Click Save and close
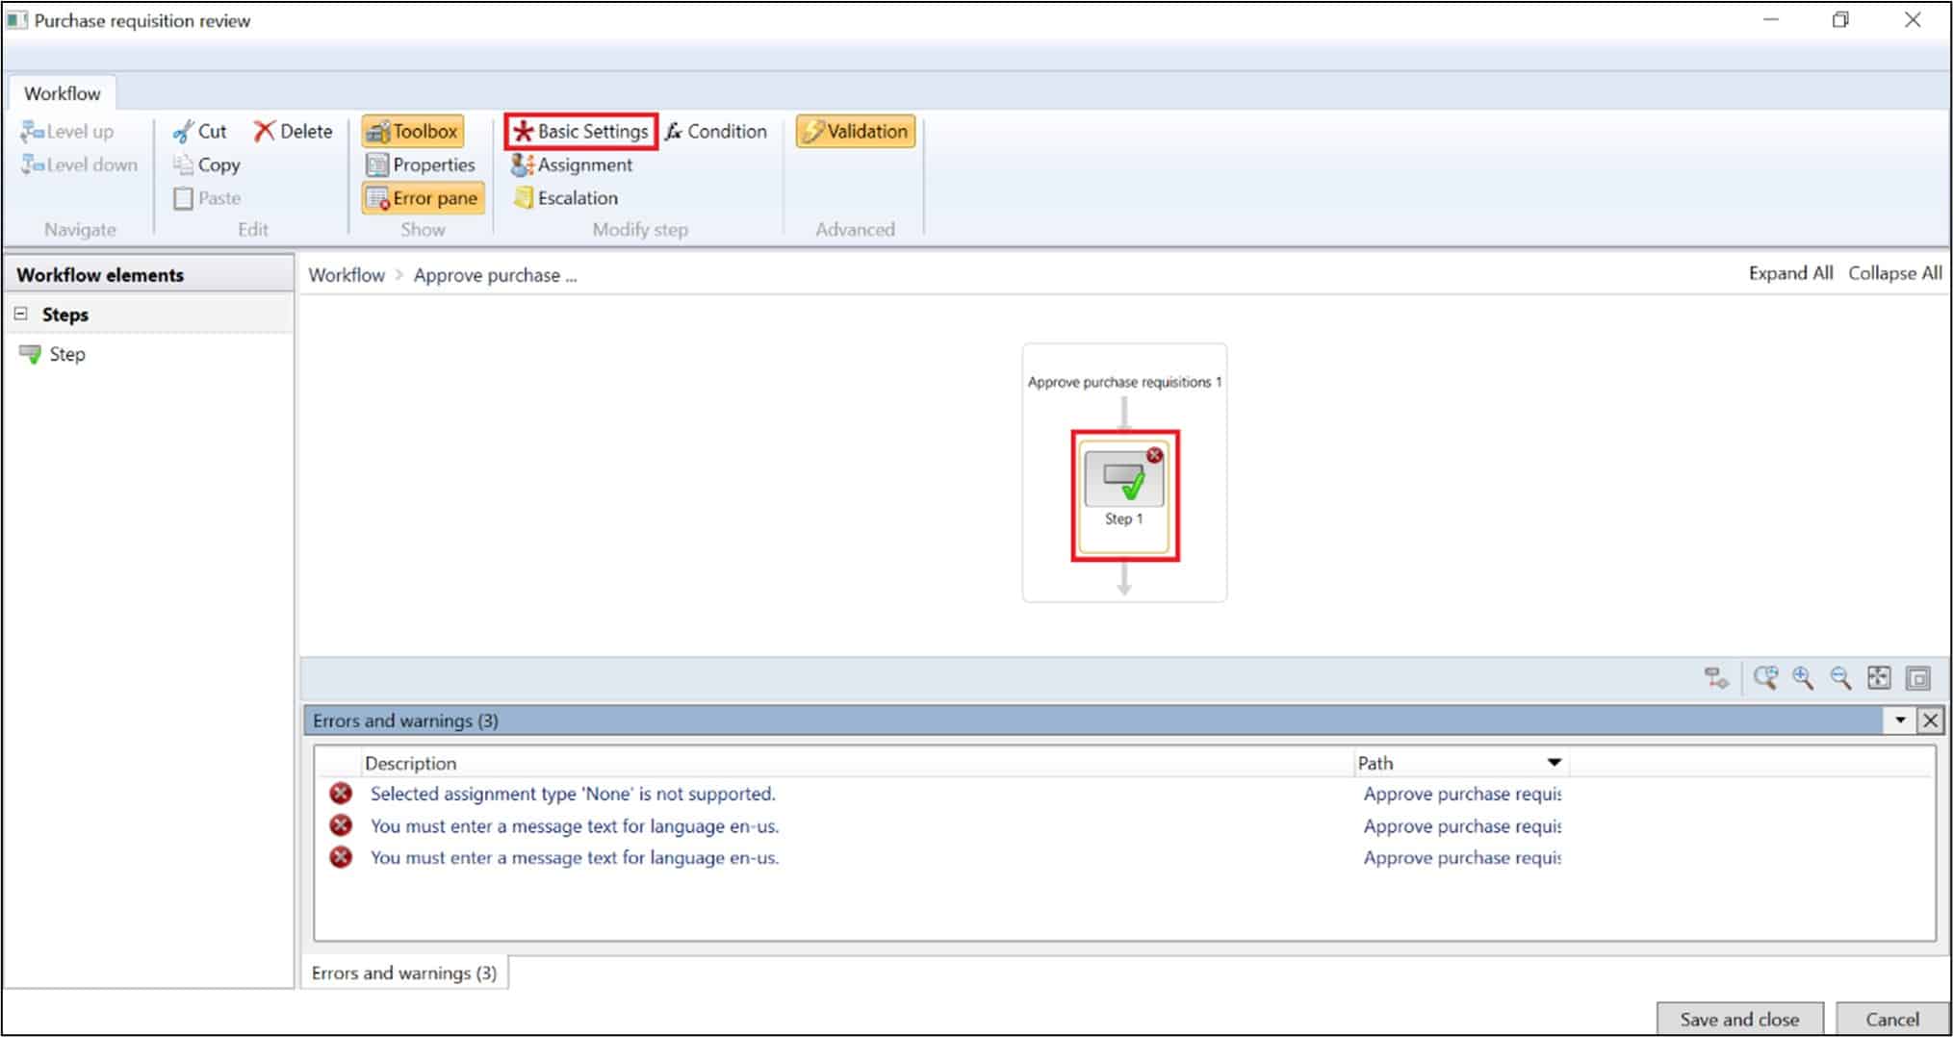The height and width of the screenshot is (1037, 1953). [1739, 1019]
